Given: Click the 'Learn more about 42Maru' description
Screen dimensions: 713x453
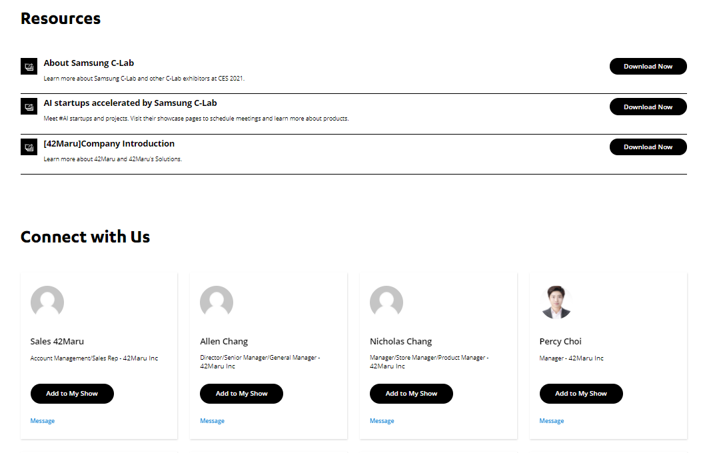Looking at the screenshot, I should tap(113, 159).
